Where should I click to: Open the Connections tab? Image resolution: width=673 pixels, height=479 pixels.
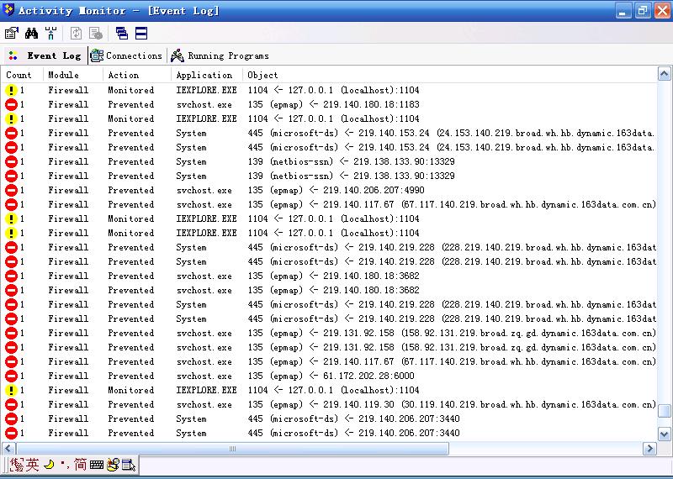pos(126,55)
